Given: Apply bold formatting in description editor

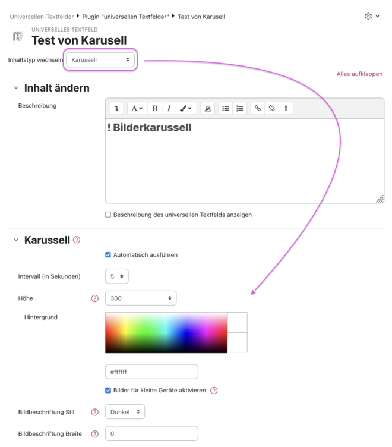Looking at the screenshot, I should 154,108.
